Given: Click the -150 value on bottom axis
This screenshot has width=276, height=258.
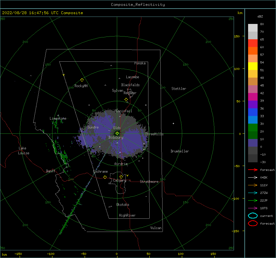Looking at the screenshot, I should click(18, 254).
